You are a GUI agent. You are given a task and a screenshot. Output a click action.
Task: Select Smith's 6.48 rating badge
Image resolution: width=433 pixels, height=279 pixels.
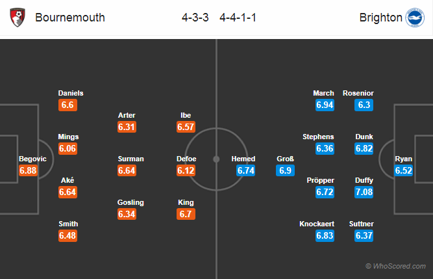(x=68, y=235)
